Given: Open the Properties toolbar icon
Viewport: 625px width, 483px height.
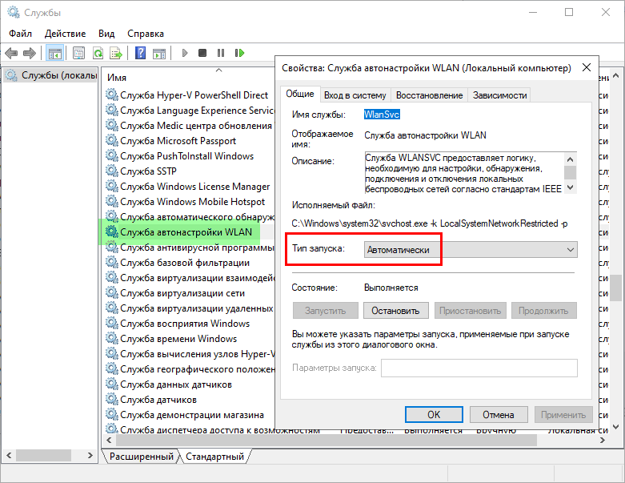Looking at the screenshot, I should coord(79,53).
